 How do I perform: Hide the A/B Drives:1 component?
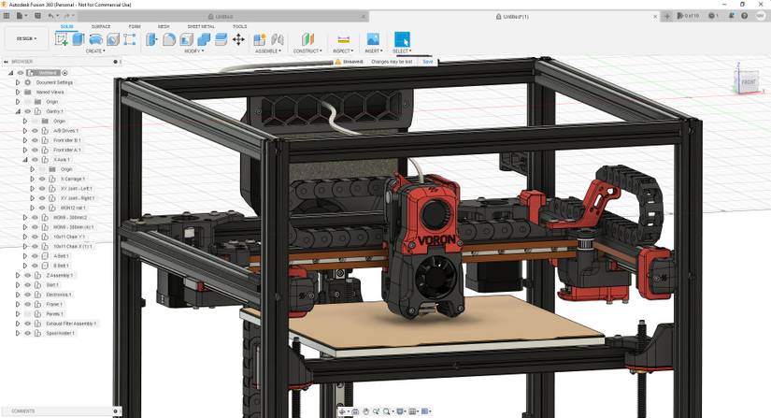tap(35, 131)
